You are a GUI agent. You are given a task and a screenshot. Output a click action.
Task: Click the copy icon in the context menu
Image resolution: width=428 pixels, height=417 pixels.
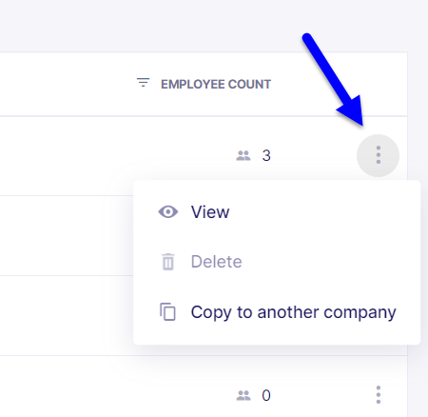(167, 311)
